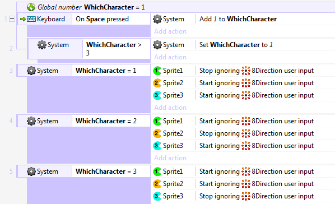
Task: Click the Sprite3 cyan icon in event 5
Action: coord(157,196)
